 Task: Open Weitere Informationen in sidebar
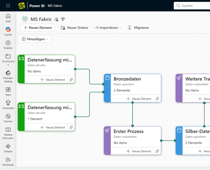point(8,133)
